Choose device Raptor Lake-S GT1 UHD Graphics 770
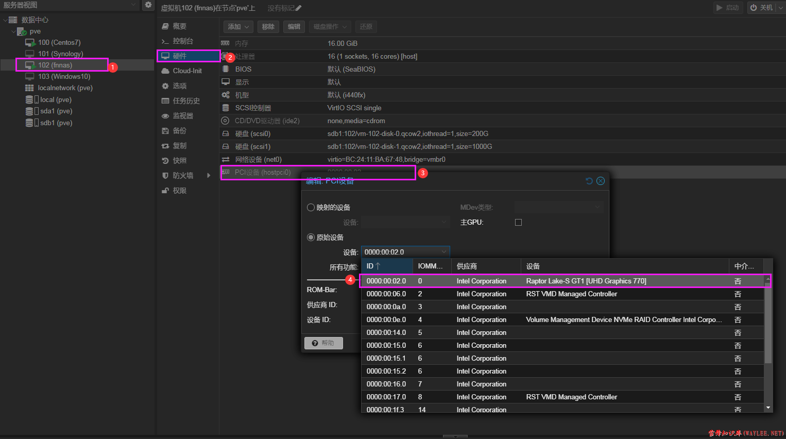The image size is (786, 439). tap(562, 281)
